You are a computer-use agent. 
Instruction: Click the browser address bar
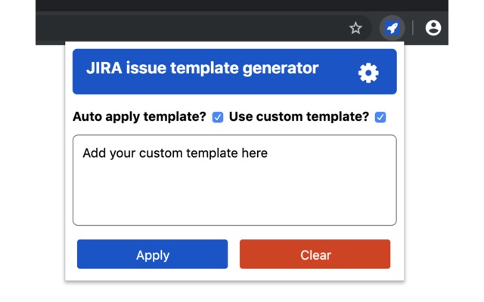[x=189, y=28]
